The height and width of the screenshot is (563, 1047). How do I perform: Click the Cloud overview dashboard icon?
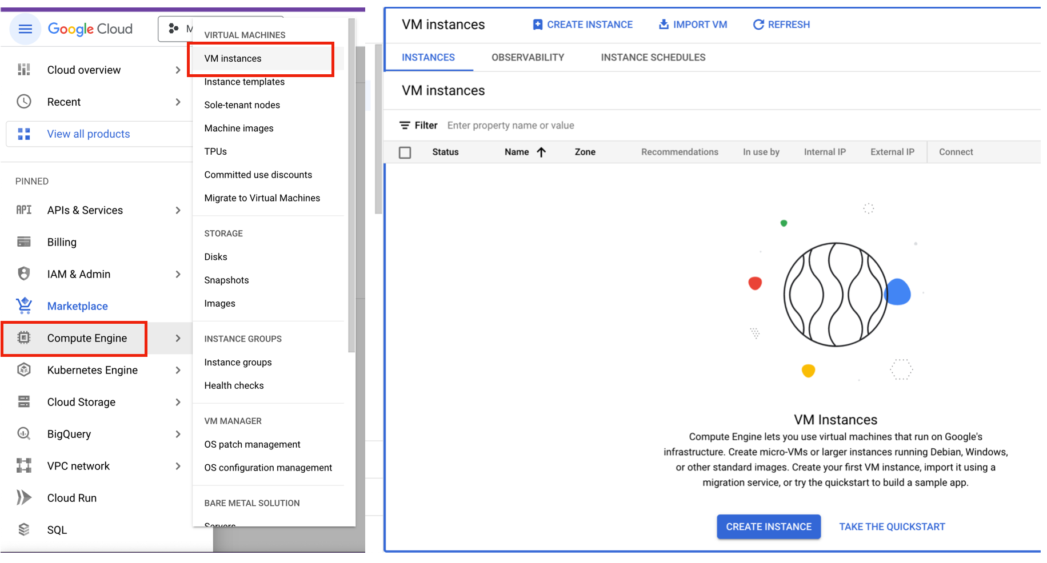(x=24, y=70)
